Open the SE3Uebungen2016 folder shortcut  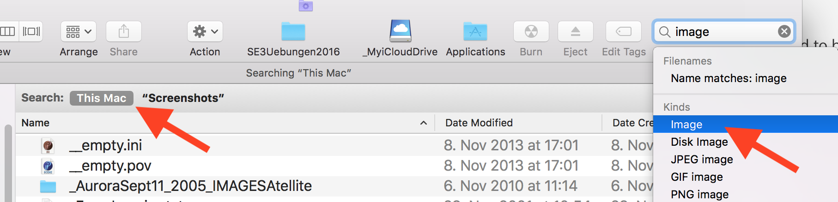click(x=293, y=32)
